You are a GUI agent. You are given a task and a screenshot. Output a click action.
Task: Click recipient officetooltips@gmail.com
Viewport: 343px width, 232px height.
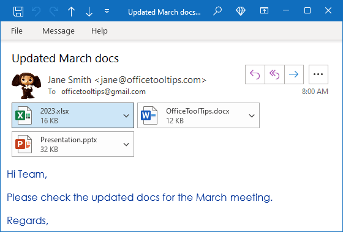(x=104, y=92)
